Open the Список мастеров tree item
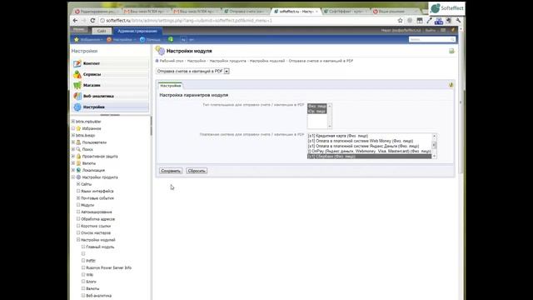This screenshot has width=533, height=300. (96, 233)
